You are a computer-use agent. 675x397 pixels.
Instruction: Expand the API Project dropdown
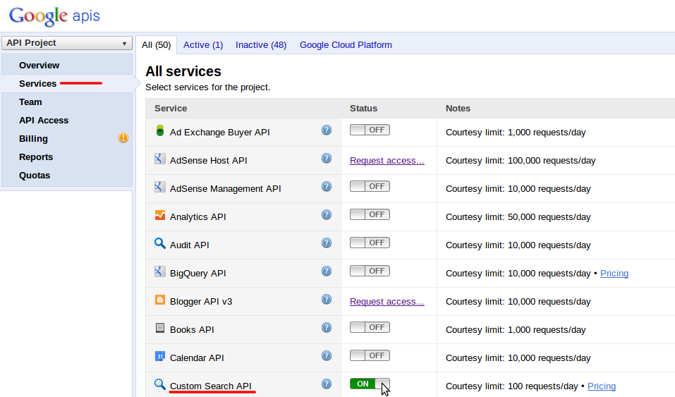[x=66, y=43]
